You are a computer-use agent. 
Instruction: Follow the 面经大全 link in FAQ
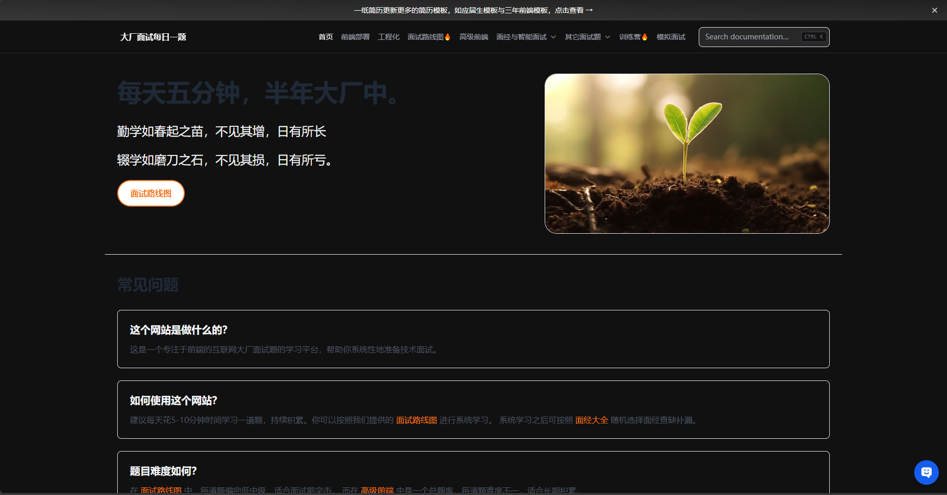[x=591, y=420]
